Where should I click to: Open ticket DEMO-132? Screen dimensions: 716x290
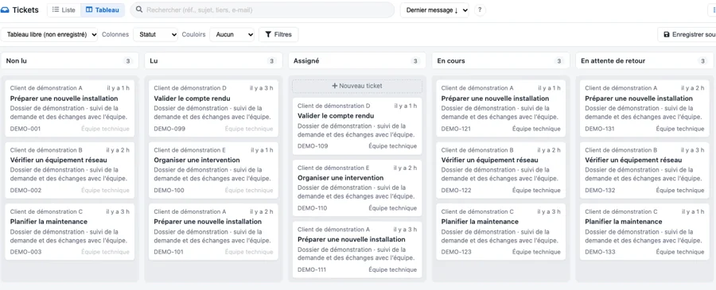coord(644,170)
